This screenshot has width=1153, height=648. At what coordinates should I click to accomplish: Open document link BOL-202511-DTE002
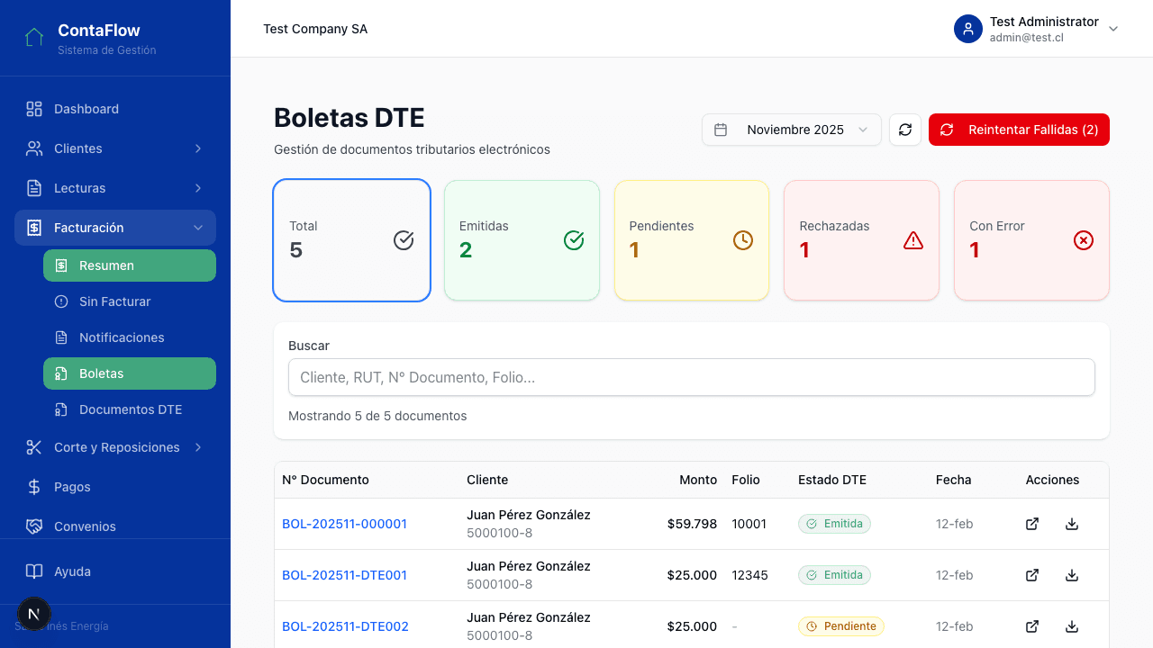(345, 626)
